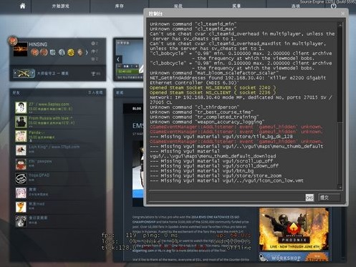Click line 'Missing Vgui material vgui/store/store_zoom'
This screenshot has width=356, height=267.
[216, 175]
